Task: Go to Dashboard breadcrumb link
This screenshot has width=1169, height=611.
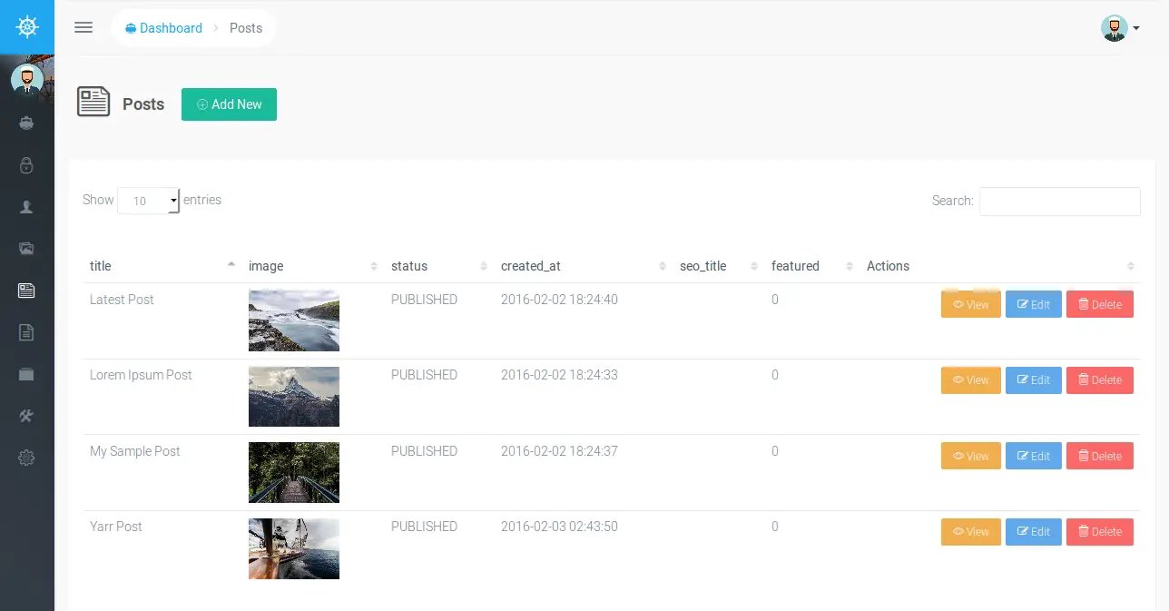Action: point(164,28)
